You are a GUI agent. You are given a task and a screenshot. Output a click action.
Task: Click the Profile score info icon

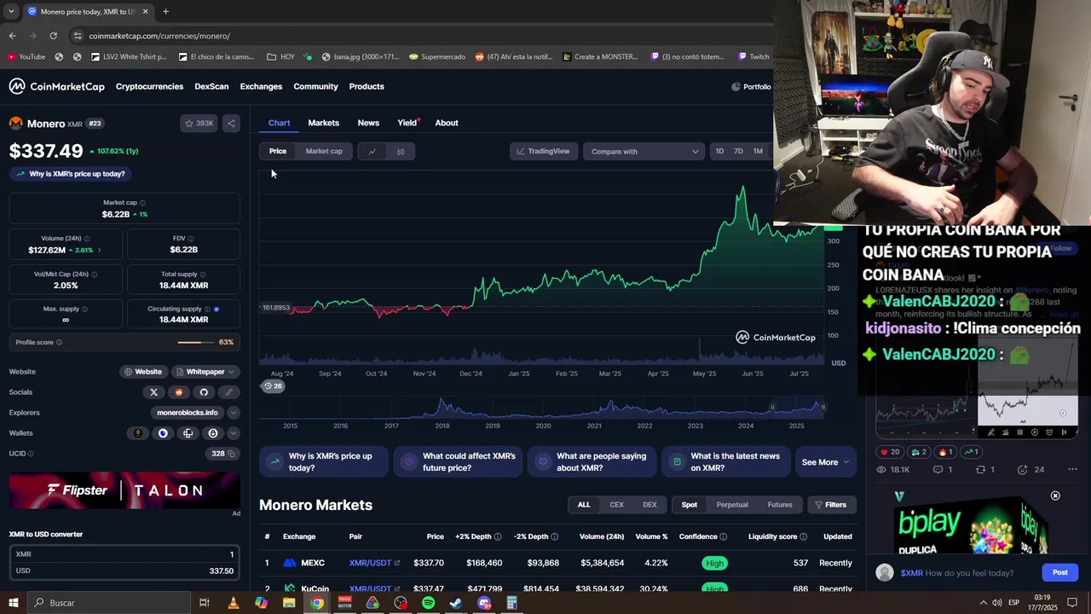59,343
